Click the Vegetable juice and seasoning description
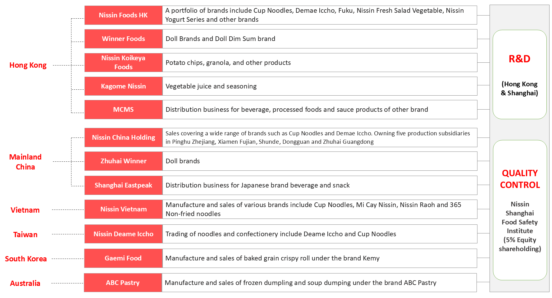 [211, 86]
